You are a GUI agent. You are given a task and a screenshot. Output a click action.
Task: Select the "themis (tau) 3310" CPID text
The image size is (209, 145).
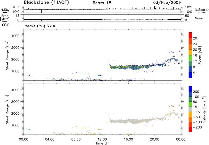point(40,26)
